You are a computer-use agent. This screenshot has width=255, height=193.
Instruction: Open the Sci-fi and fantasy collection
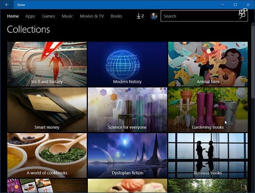pyautogui.click(x=47, y=64)
